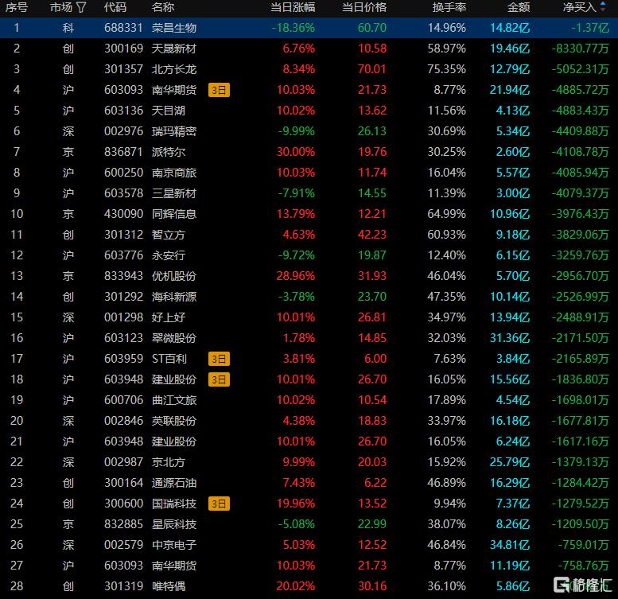
Task: Toggle sort arrows on 净买入 column
Action: click(x=603, y=6)
